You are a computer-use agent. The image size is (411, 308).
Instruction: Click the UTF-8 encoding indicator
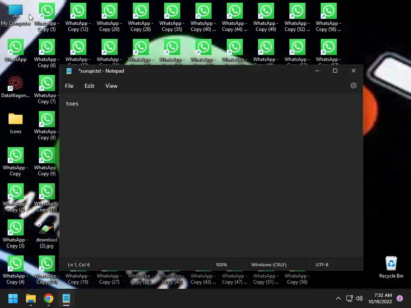[322, 265]
